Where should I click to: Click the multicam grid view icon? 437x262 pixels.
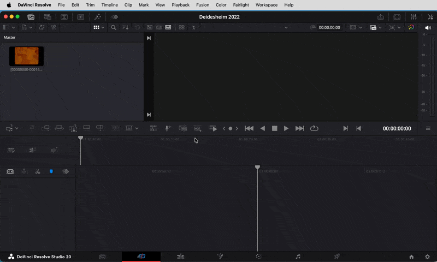181,27
